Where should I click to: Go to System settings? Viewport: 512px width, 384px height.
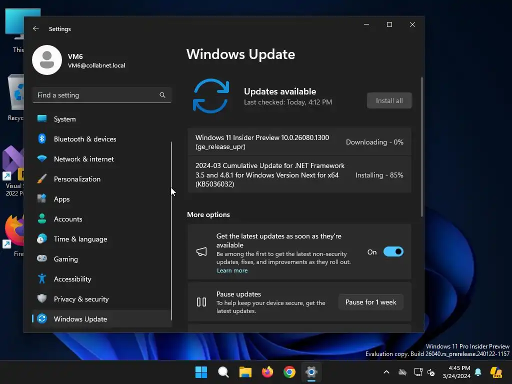pos(102,119)
